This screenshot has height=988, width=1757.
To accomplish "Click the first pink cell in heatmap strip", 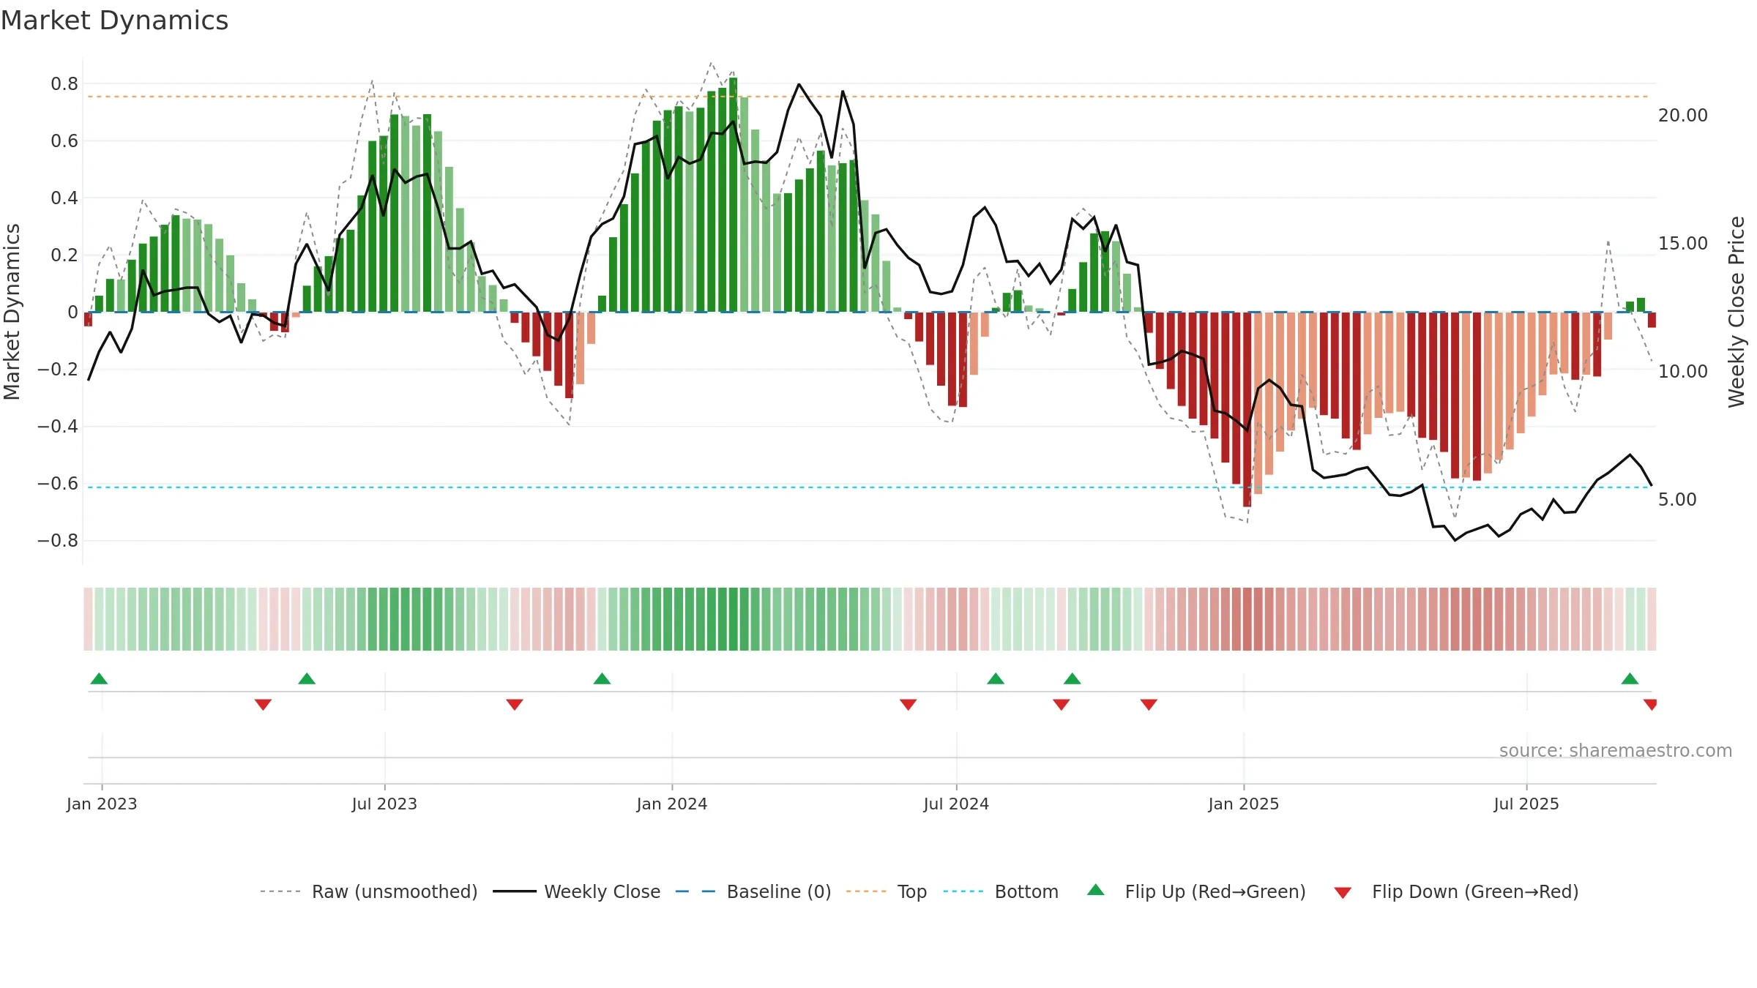I will [88, 619].
